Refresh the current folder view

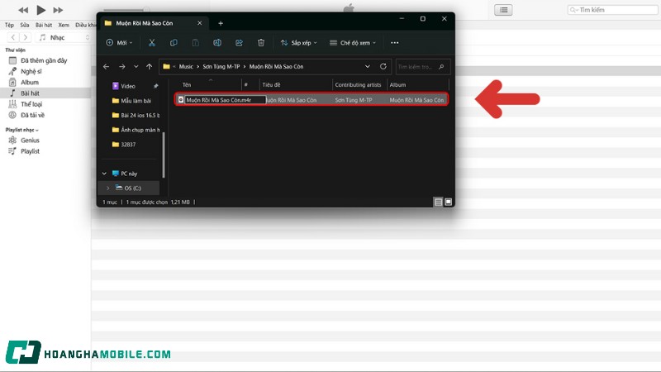point(383,66)
